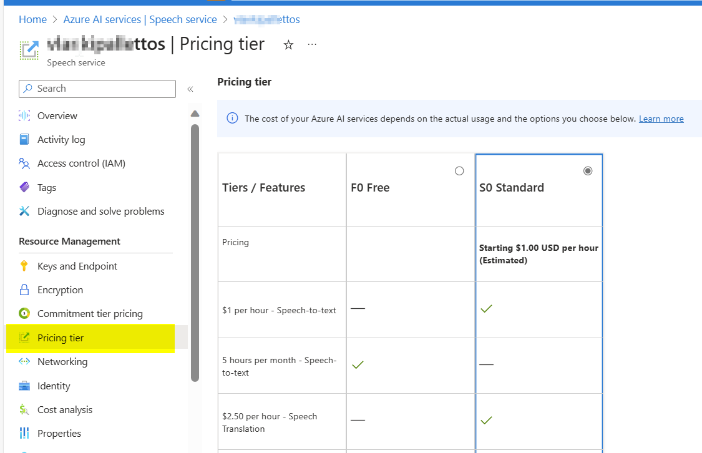Open Keys and Endpoint page
The height and width of the screenshot is (453, 702).
click(x=77, y=266)
